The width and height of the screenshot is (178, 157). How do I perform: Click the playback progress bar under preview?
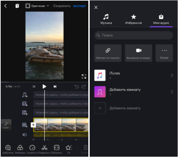coord(44,82)
